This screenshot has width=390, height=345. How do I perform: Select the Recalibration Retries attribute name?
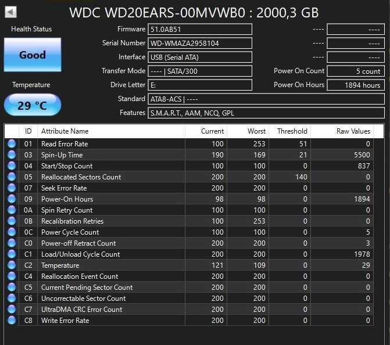pyautogui.click(x=73, y=221)
